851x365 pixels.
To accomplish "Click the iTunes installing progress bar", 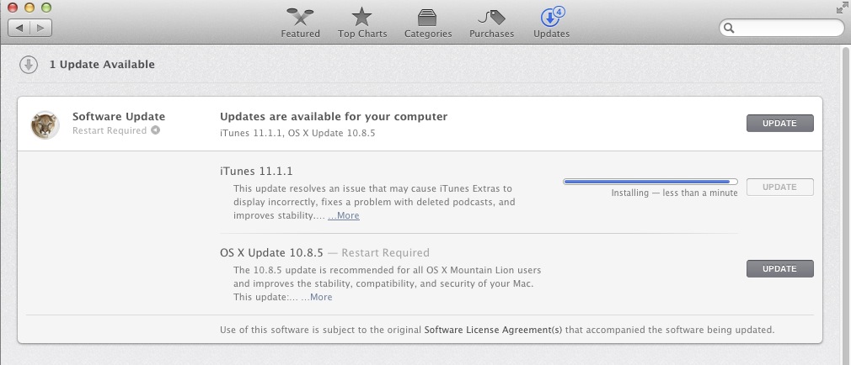I will pos(650,182).
